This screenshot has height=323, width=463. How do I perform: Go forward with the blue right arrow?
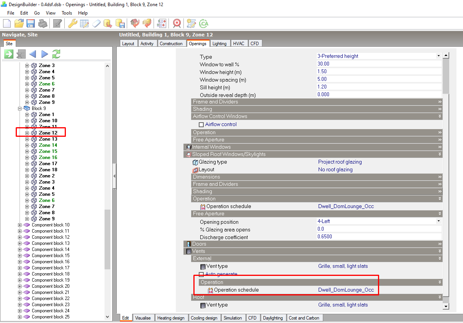(x=44, y=54)
